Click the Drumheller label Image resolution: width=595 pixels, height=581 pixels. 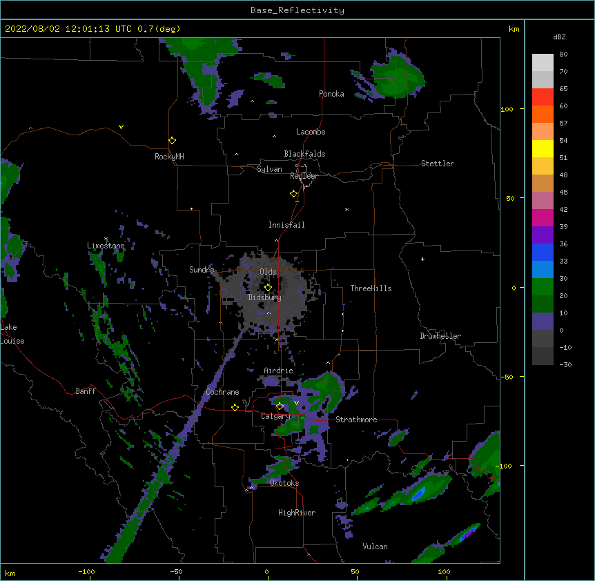[440, 336]
